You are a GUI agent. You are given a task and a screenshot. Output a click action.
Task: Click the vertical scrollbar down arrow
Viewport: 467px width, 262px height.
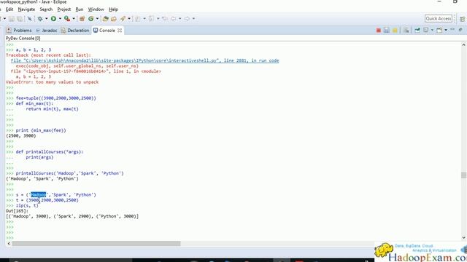click(x=463, y=238)
